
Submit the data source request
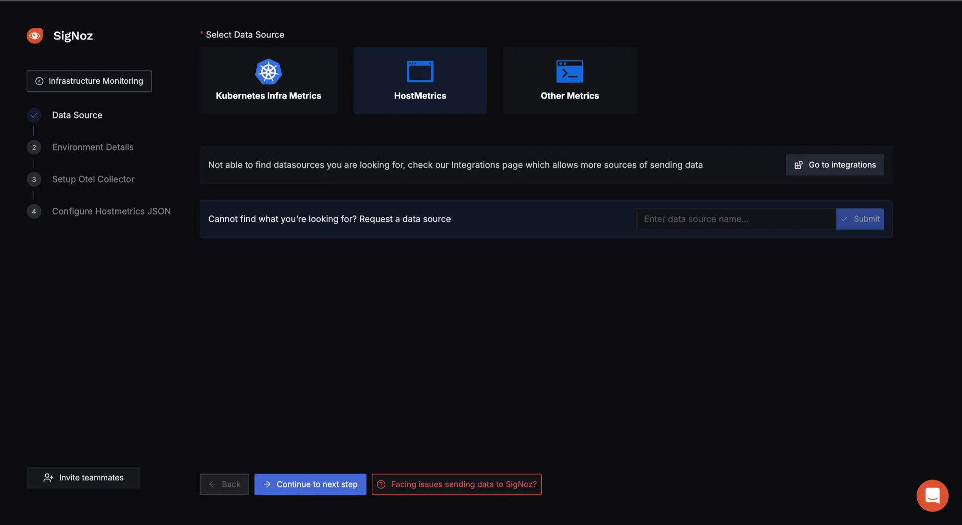tap(860, 219)
